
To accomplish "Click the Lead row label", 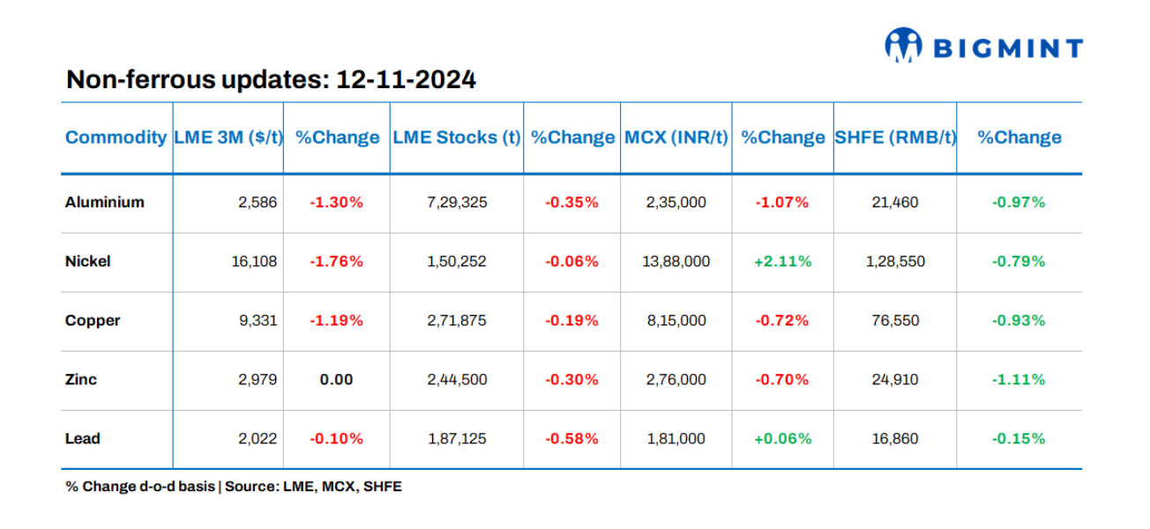I will click(x=82, y=438).
